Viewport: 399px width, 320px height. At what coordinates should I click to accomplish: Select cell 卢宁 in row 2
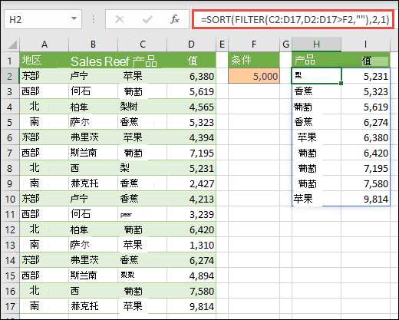tap(93, 76)
